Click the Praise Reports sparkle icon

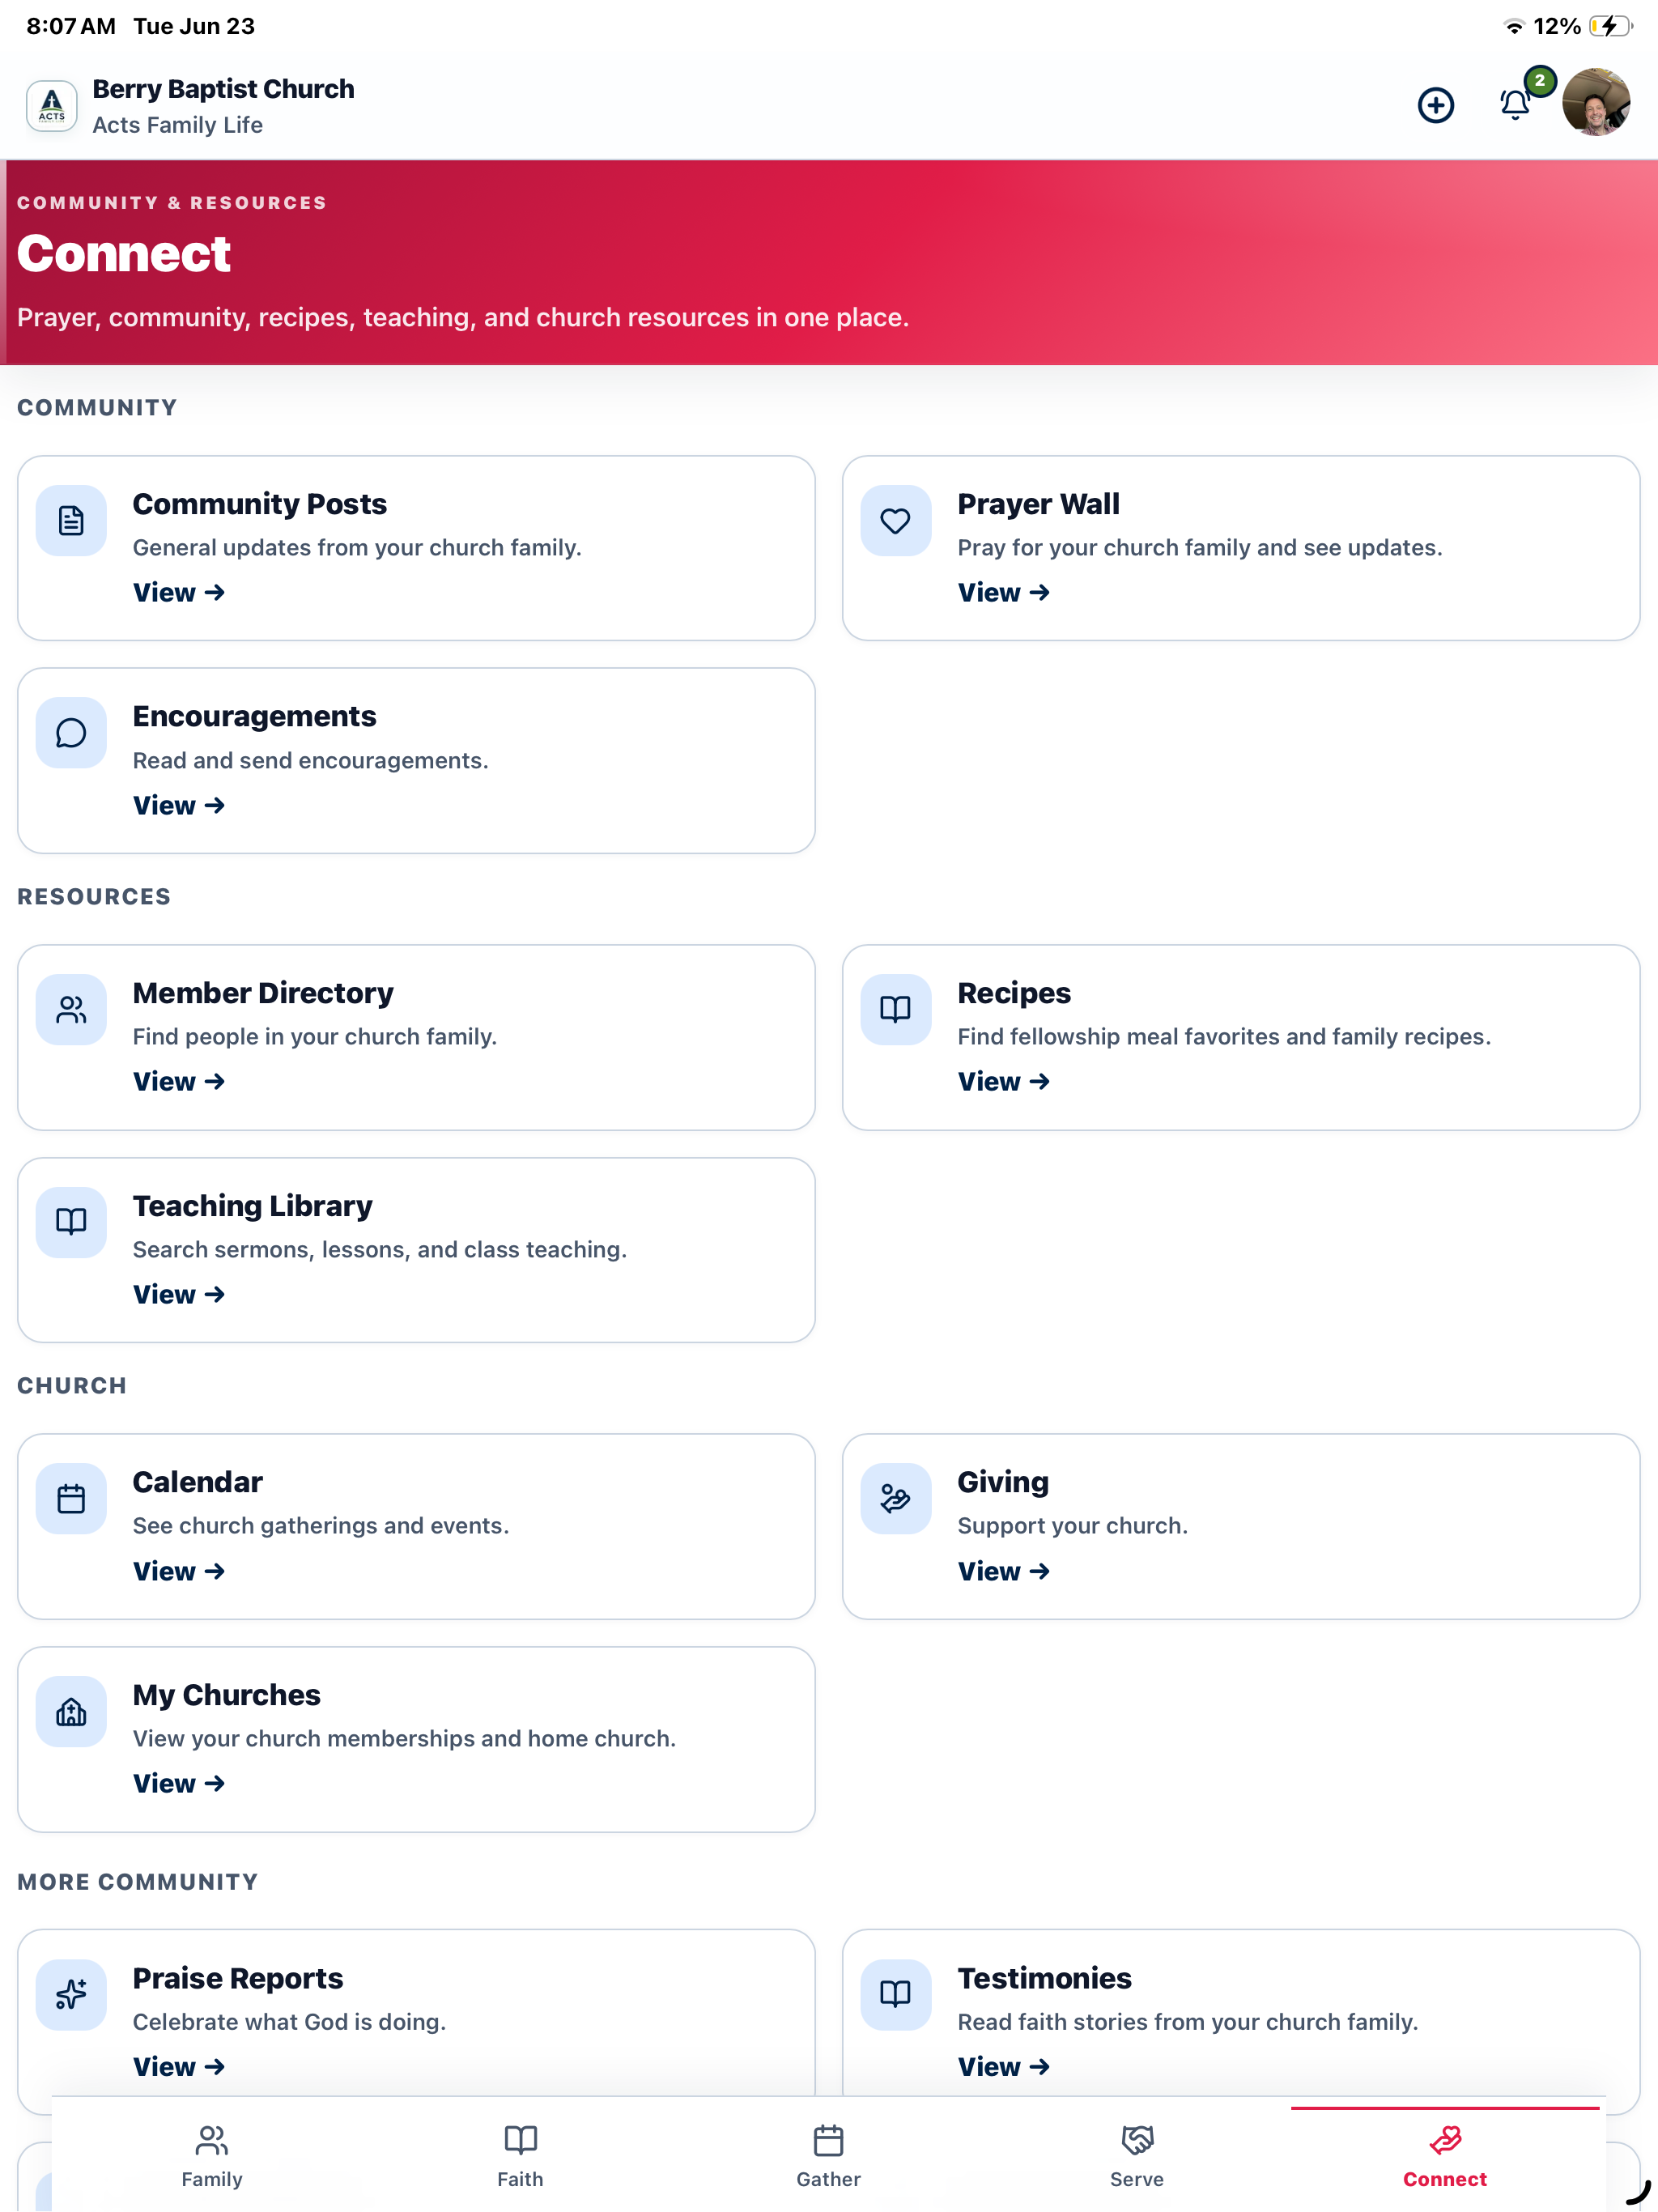coord(71,1994)
